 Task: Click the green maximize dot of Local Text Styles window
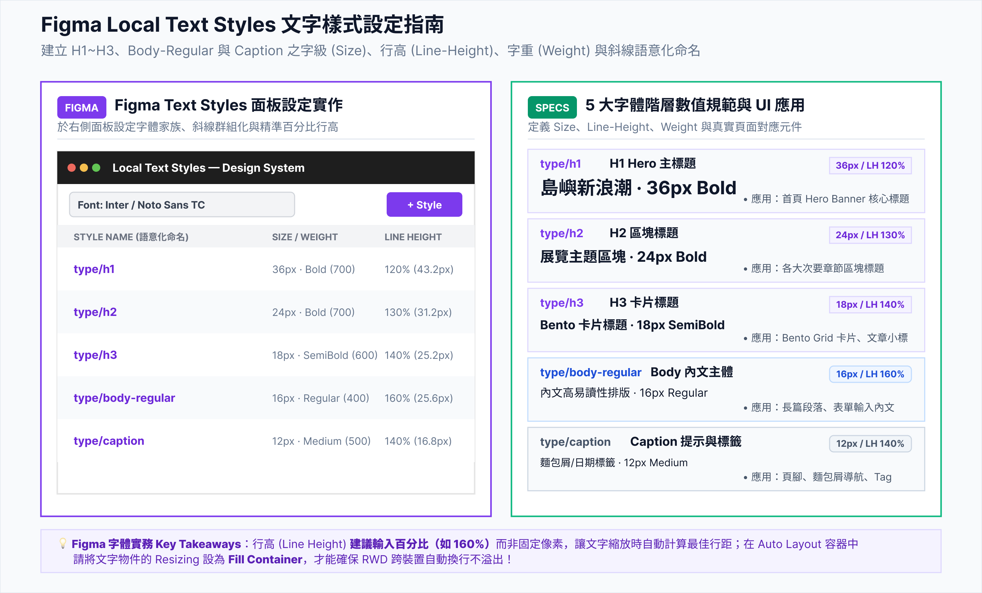pos(96,168)
